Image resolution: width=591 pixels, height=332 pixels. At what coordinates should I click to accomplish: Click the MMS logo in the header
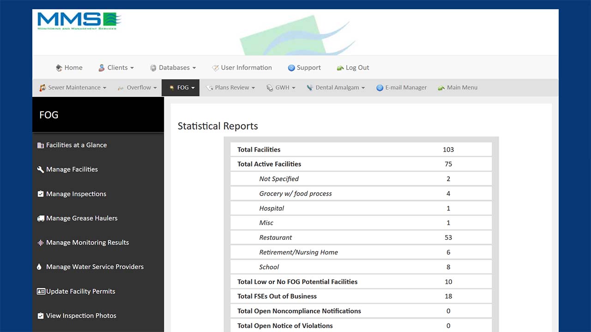pyautogui.click(x=79, y=21)
